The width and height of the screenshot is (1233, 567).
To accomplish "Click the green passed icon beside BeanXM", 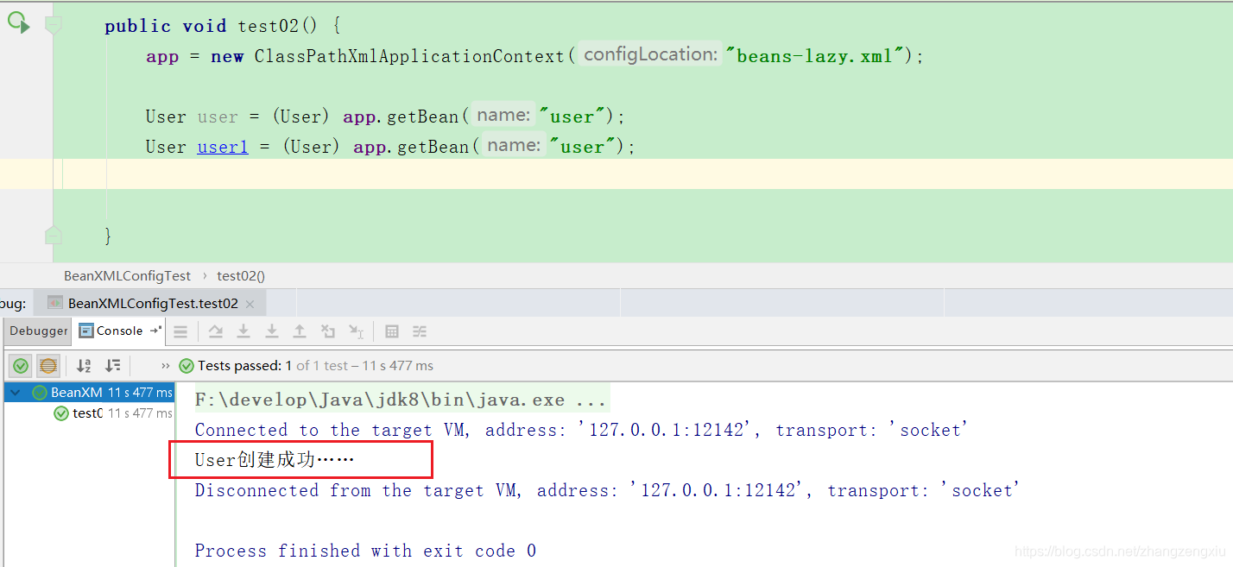I will tap(40, 393).
